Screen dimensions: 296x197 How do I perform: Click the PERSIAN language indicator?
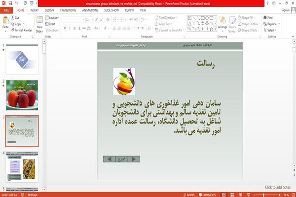pyautogui.click(x=32, y=195)
